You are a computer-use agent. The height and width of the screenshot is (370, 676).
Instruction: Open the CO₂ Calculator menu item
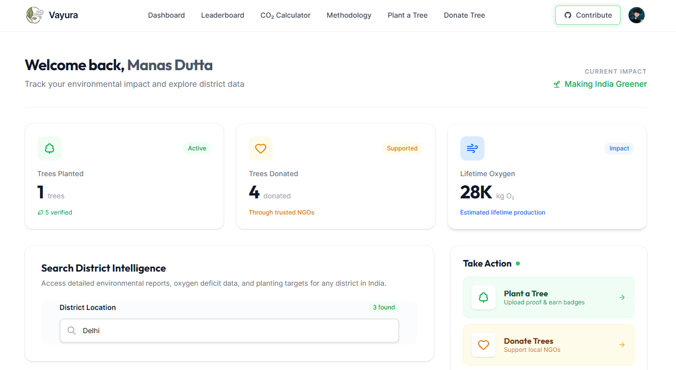(x=285, y=15)
